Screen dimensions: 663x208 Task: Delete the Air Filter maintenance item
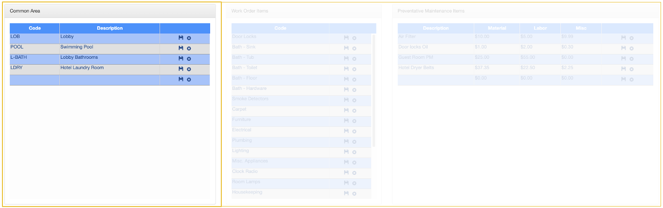pos(631,38)
